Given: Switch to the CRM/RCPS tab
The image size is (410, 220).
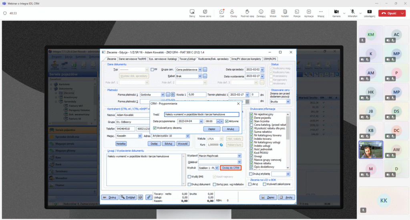Looking at the screenshot, I should [x=270, y=59].
